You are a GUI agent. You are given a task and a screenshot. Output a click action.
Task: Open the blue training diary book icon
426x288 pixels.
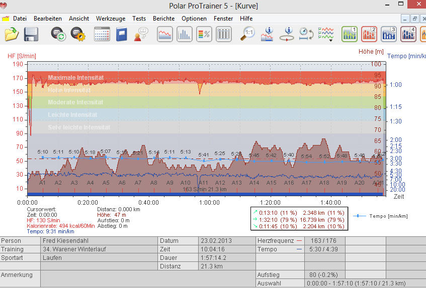(121, 34)
